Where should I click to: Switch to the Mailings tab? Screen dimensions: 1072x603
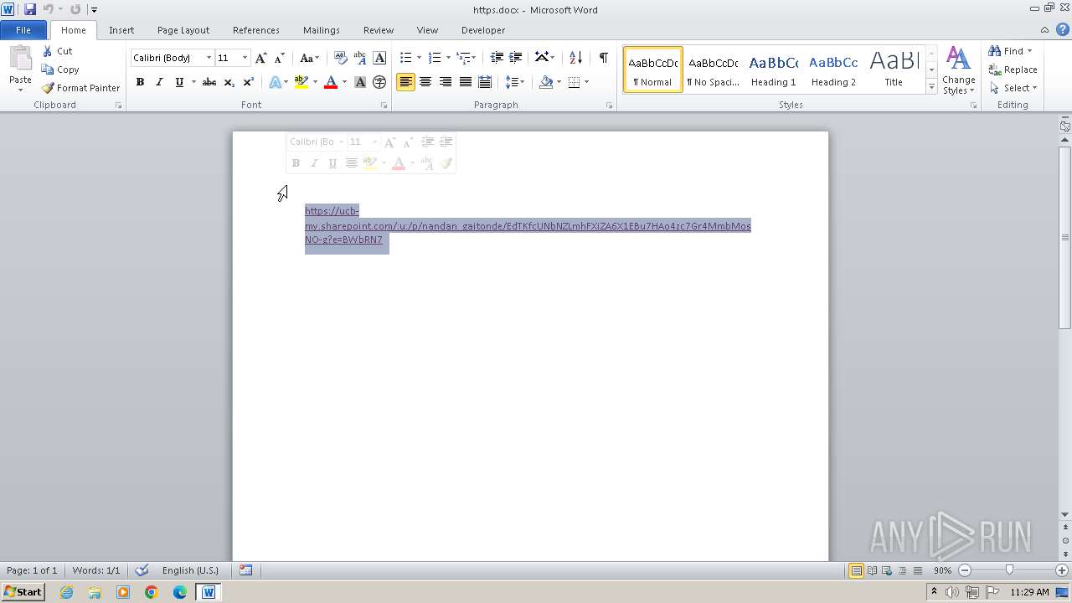322,30
